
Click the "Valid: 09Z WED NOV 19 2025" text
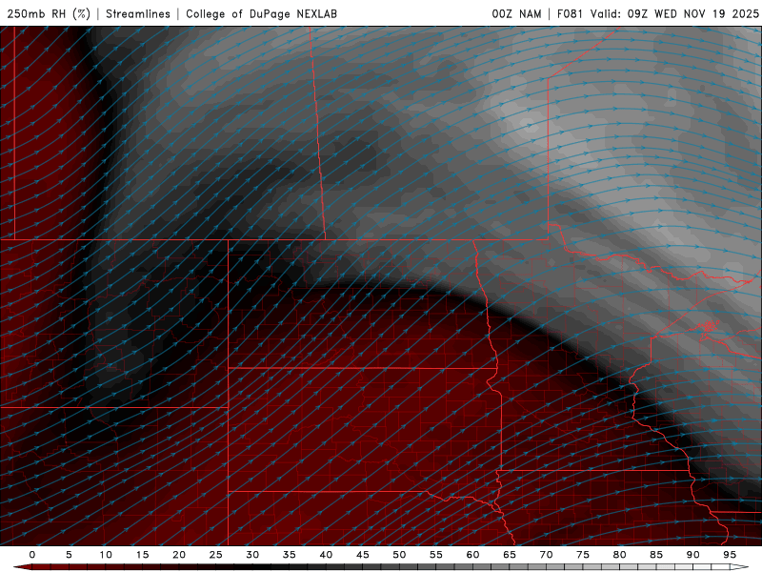click(674, 13)
